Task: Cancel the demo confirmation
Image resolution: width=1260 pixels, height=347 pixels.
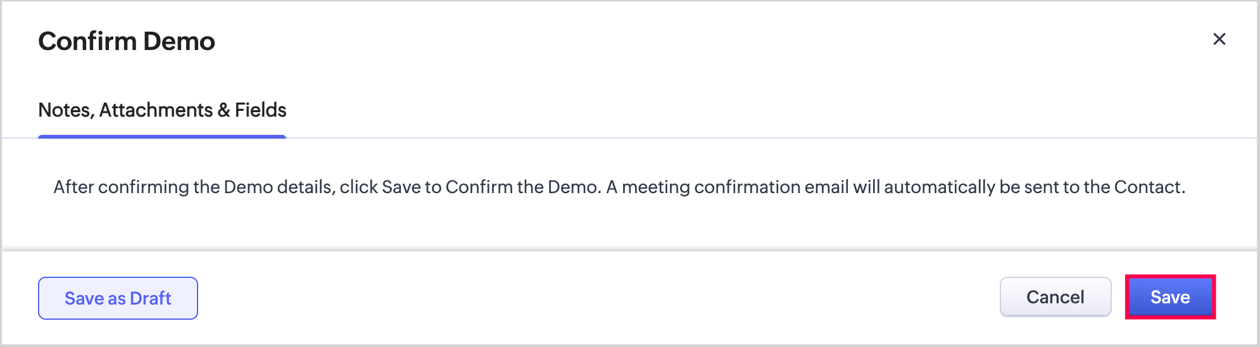Action: click(x=1055, y=297)
